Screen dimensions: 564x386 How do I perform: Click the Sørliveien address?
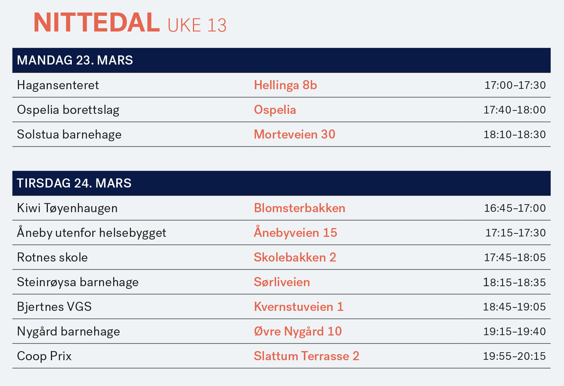pos(282,282)
